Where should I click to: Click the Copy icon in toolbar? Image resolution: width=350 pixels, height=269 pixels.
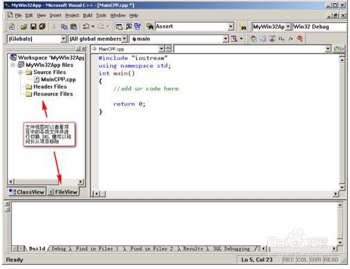[64, 27]
